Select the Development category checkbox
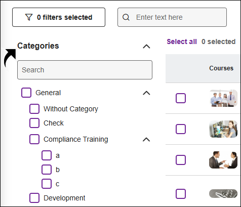Image resolution: width=241 pixels, height=207 pixels. (34, 198)
